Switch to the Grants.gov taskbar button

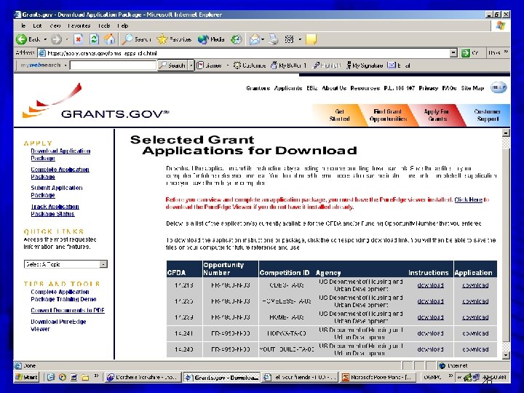click(x=221, y=377)
